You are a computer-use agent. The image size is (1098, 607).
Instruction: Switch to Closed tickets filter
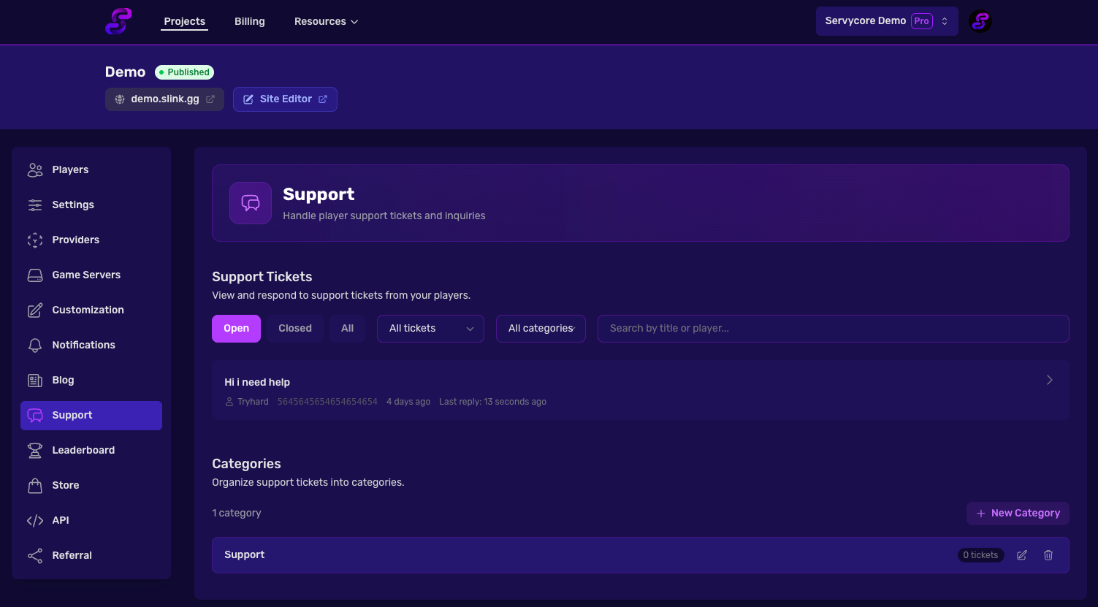coord(295,329)
